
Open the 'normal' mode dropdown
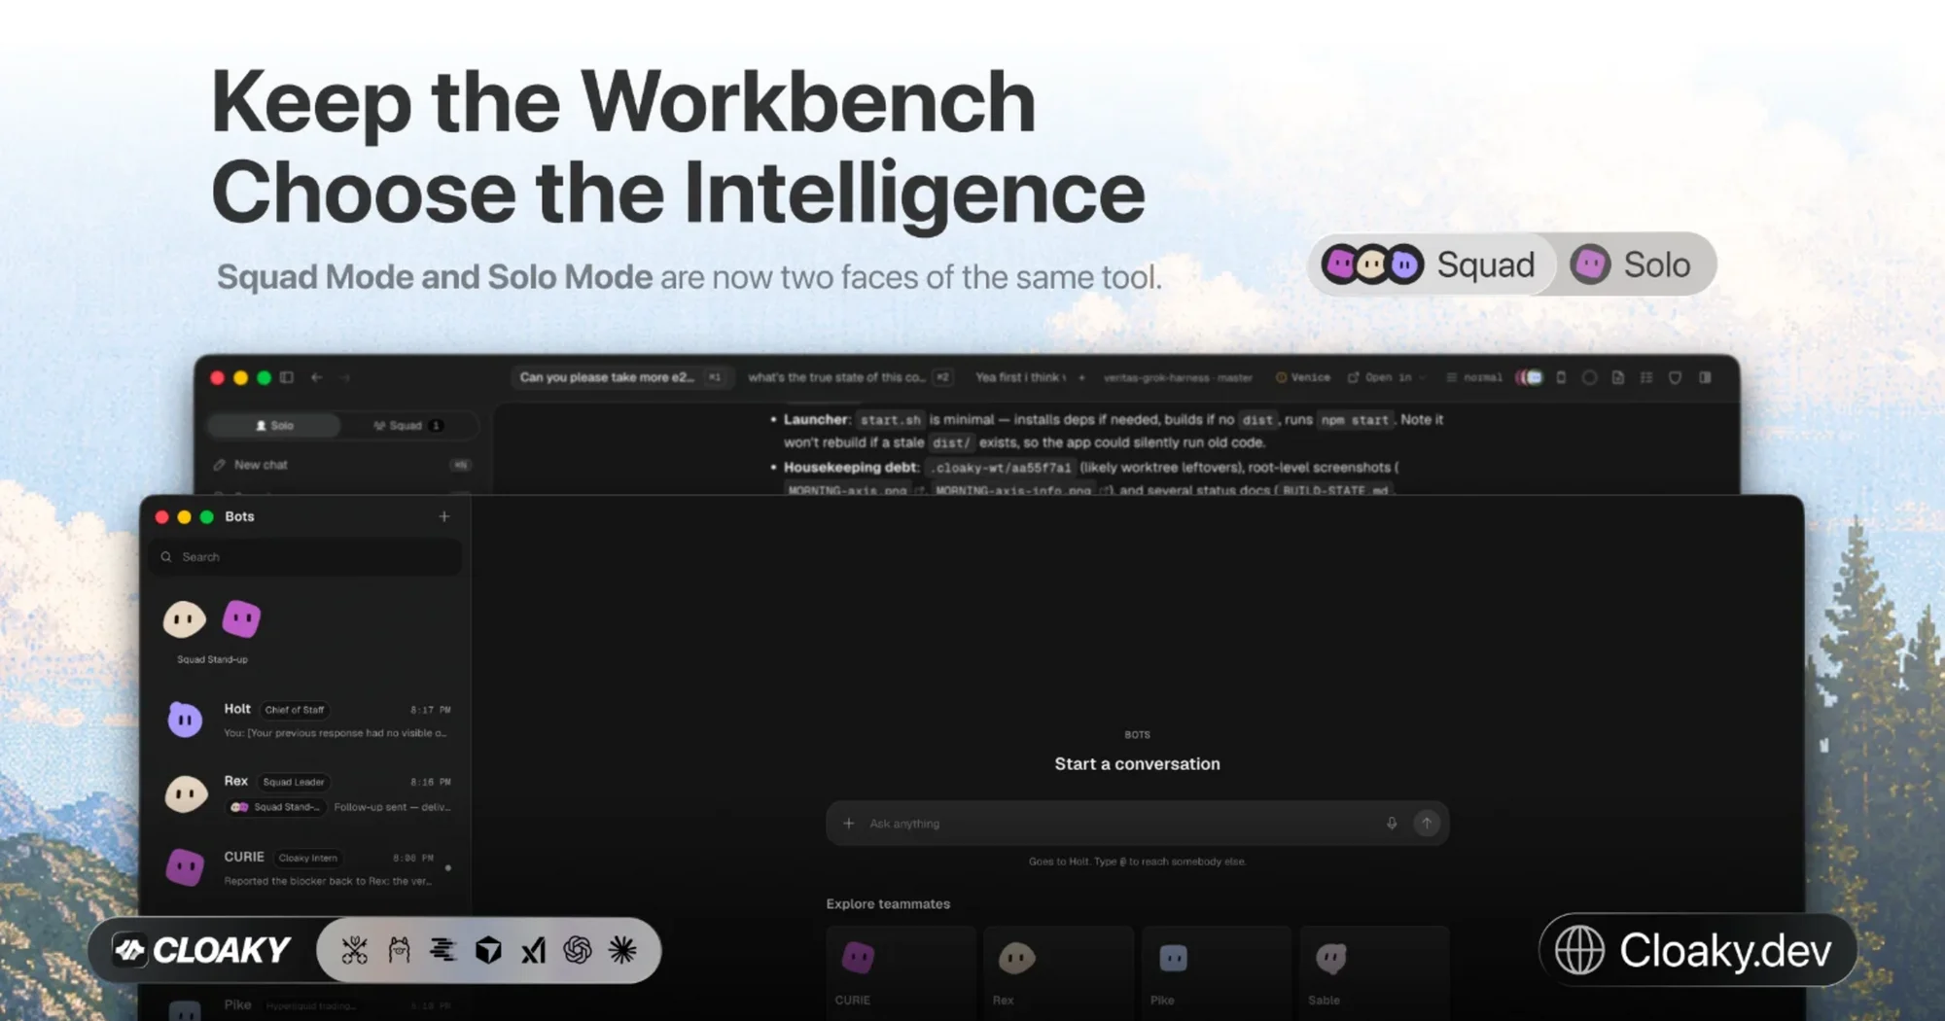pos(1474,377)
